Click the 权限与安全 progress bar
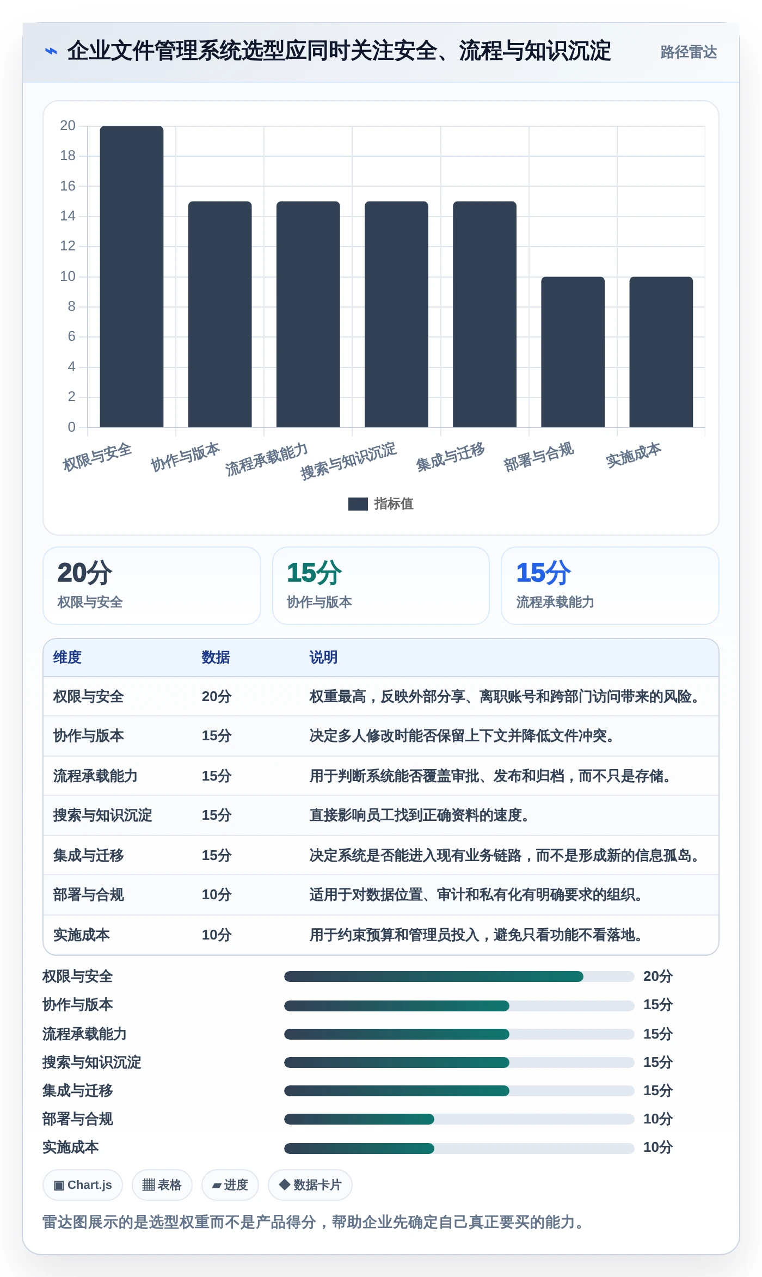 tap(459, 977)
